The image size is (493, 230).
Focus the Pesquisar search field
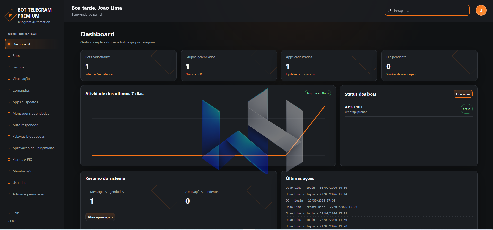click(x=427, y=10)
